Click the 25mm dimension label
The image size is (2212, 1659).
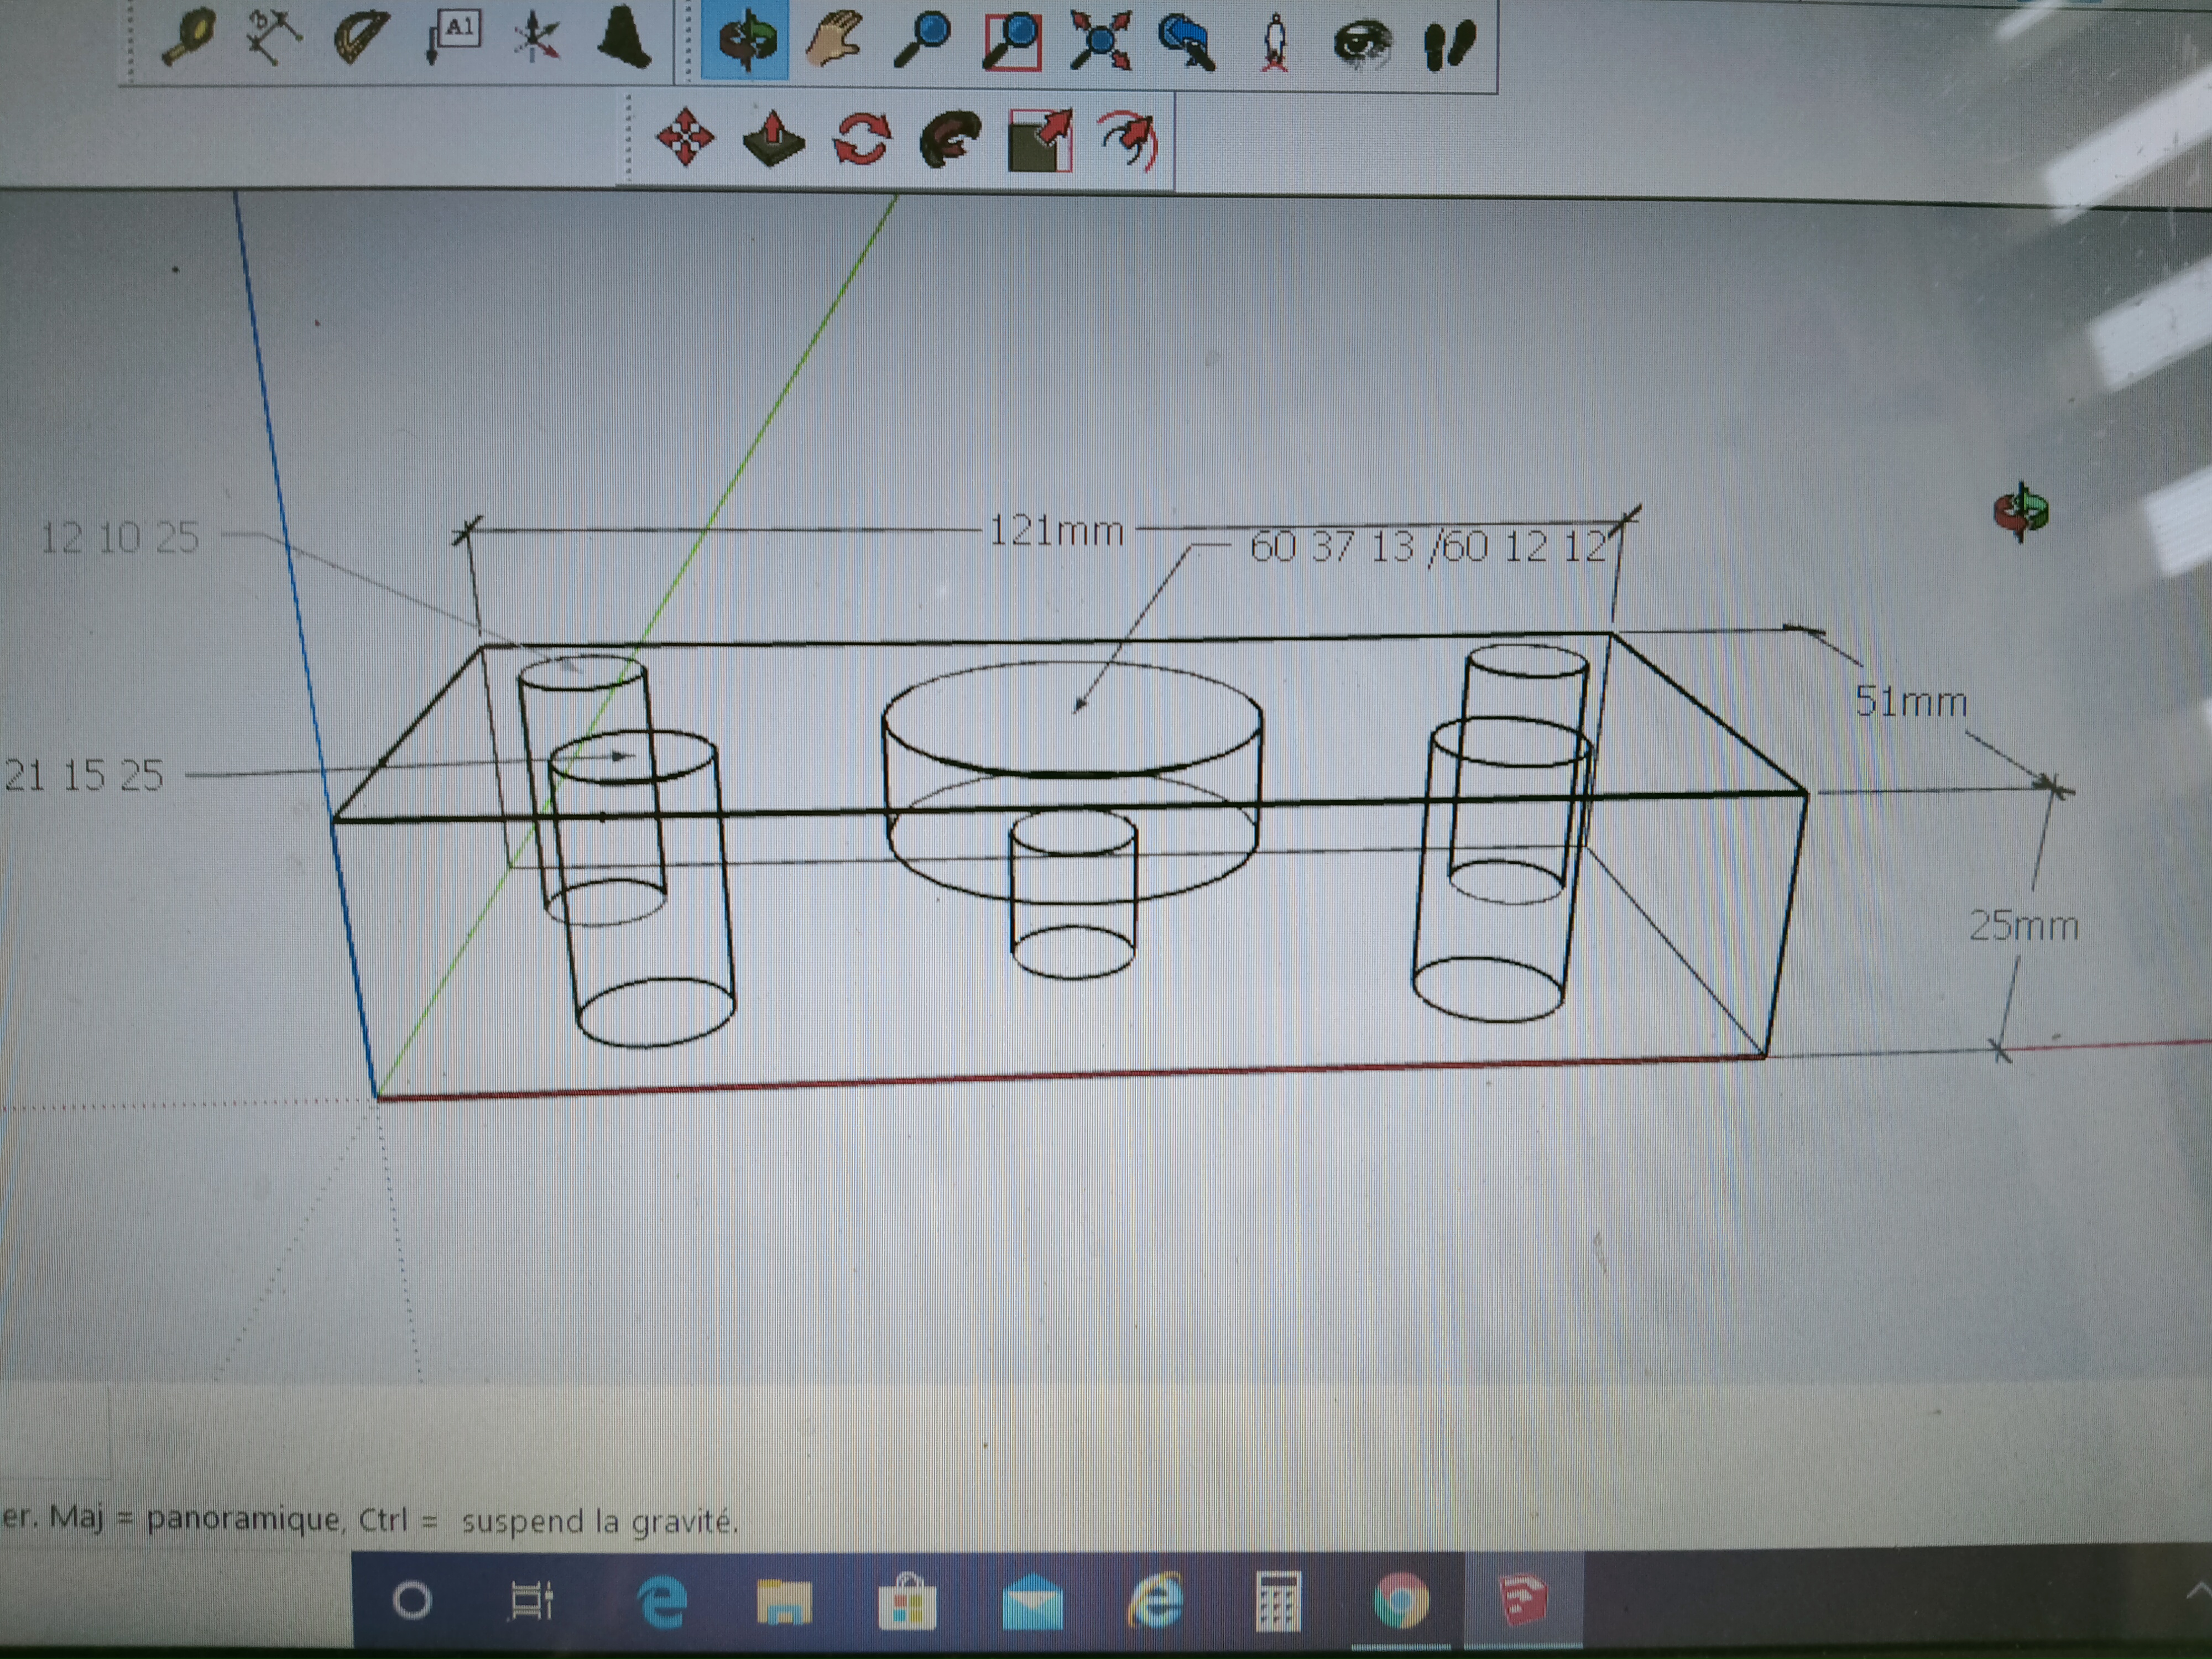(x=2024, y=925)
